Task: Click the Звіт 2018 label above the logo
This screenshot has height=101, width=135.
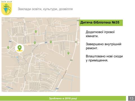Action: point(6,2)
